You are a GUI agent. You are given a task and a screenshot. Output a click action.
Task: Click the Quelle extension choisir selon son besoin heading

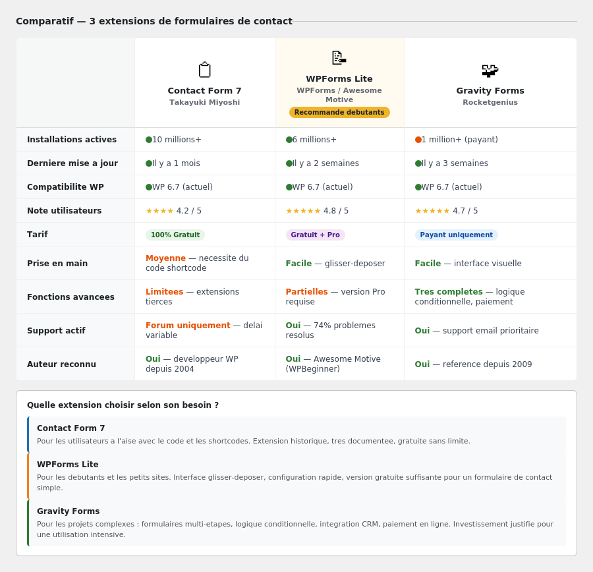pyautogui.click(x=123, y=405)
